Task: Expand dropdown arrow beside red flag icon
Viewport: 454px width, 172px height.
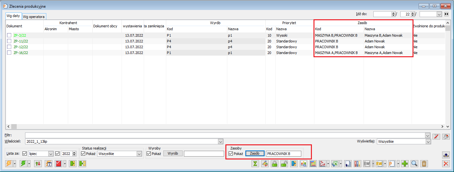Action: [65, 164]
